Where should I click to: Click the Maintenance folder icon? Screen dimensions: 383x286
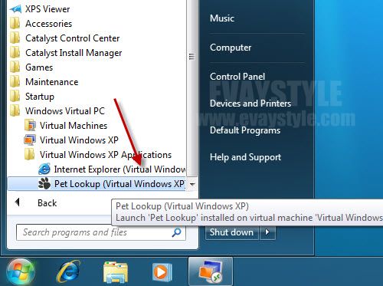(x=15, y=82)
